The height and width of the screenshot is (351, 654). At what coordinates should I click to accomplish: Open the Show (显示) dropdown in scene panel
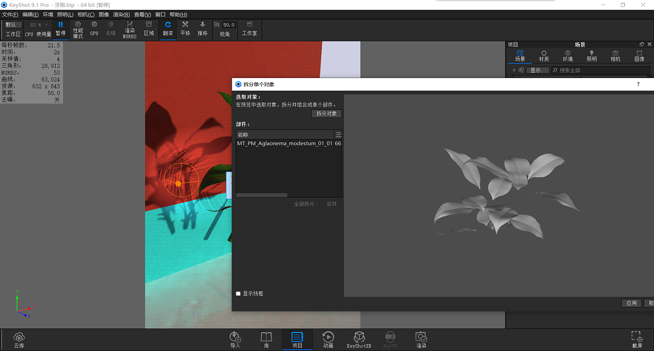538,70
